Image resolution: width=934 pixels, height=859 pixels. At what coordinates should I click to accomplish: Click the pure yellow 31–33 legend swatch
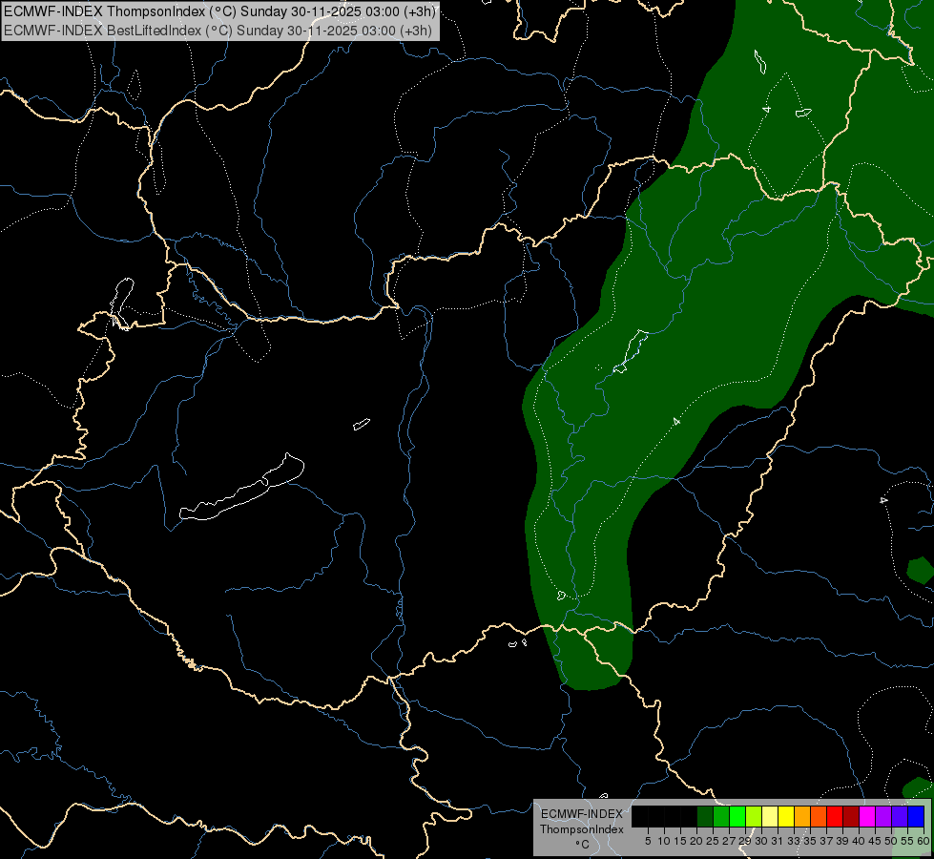point(786,816)
